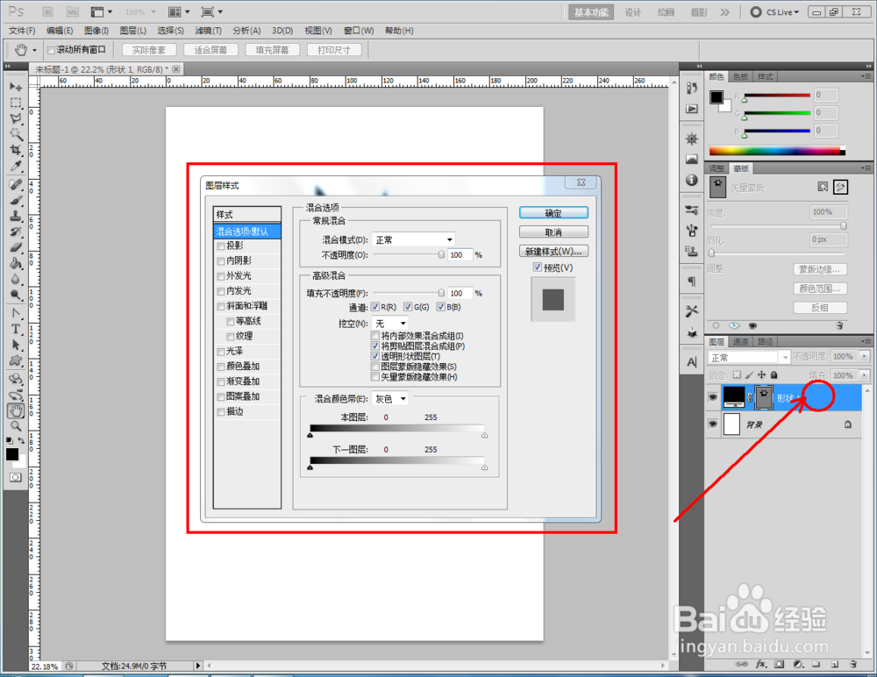
Task: Select the Brush tool
Action: [16, 200]
